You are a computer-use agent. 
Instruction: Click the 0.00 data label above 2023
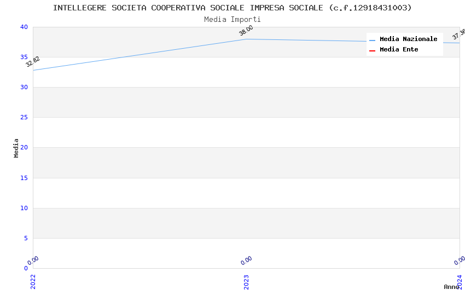tap(246, 261)
